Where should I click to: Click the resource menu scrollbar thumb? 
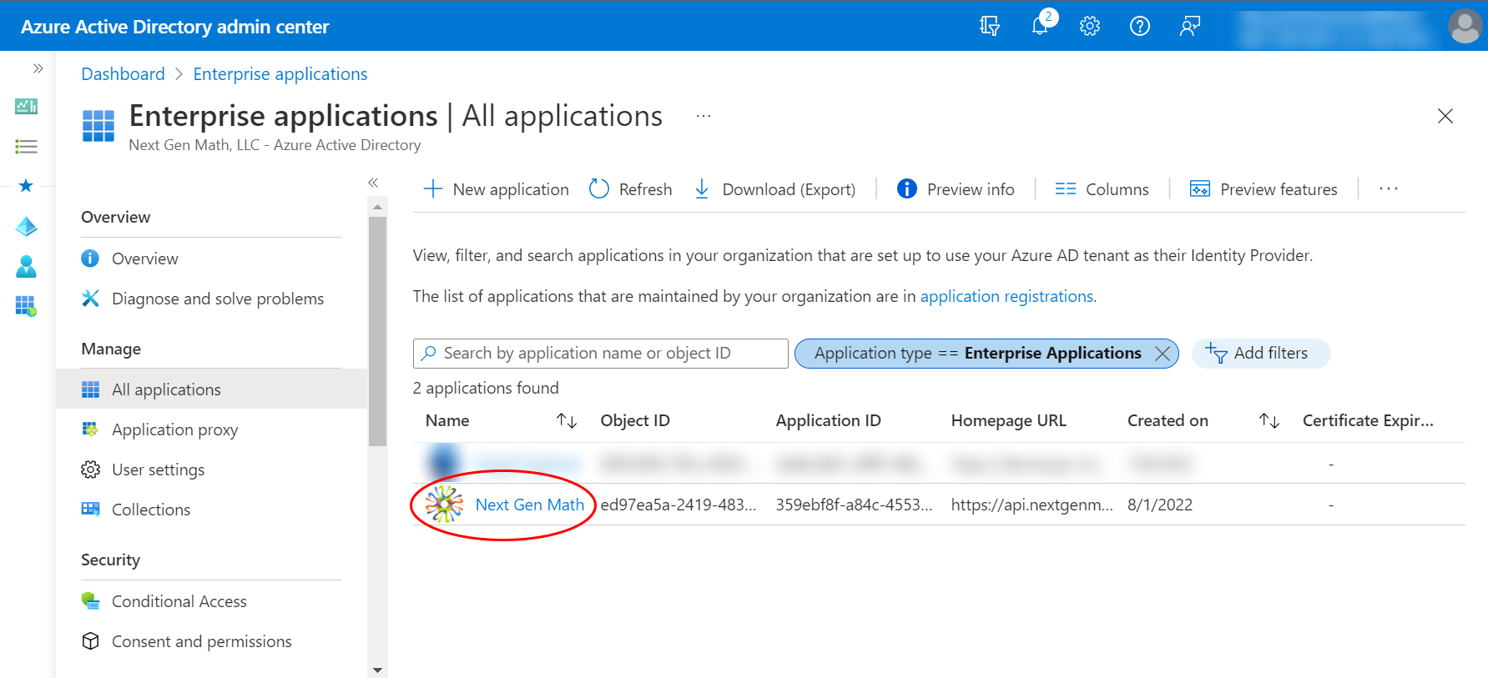[377, 331]
